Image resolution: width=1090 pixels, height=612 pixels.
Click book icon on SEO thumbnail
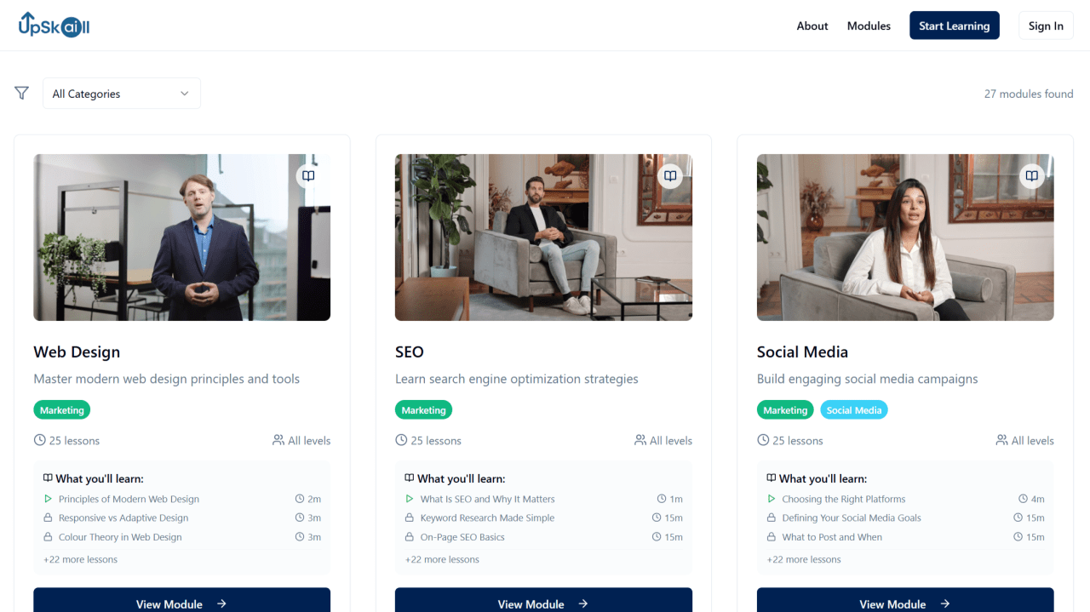click(x=670, y=176)
